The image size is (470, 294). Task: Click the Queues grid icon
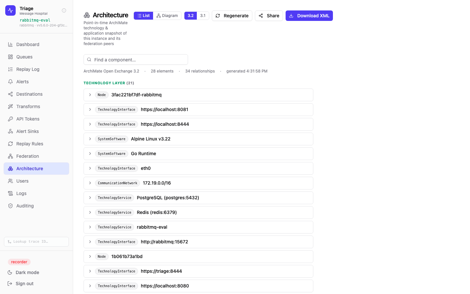point(10,57)
